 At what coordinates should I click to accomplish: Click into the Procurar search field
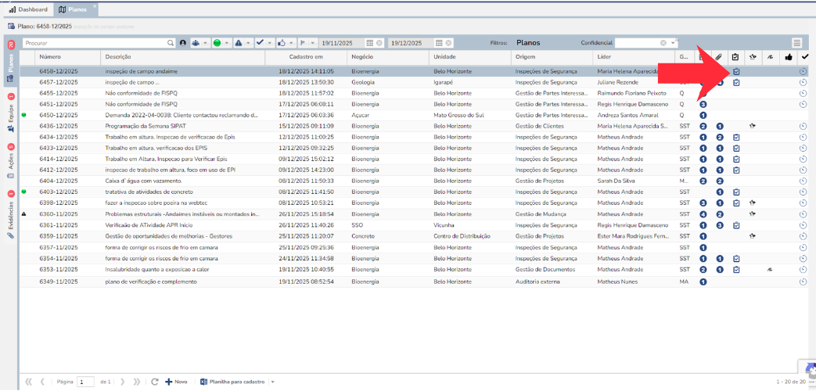tap(94, 43)
